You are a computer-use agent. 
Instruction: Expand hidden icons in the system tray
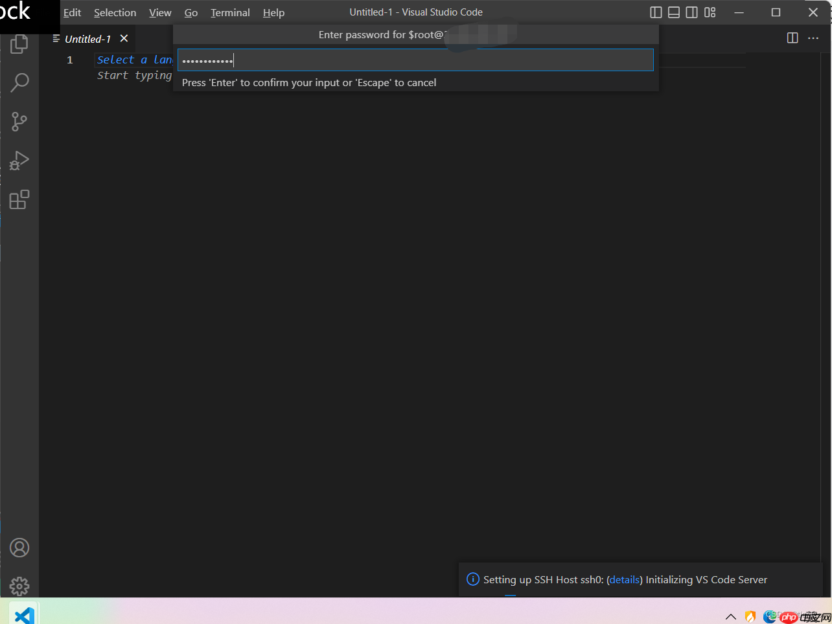[731, 617]
